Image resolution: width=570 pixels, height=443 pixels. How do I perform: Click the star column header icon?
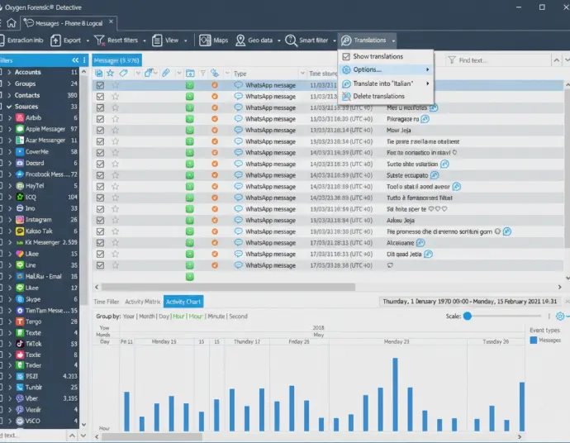[110, 74]
